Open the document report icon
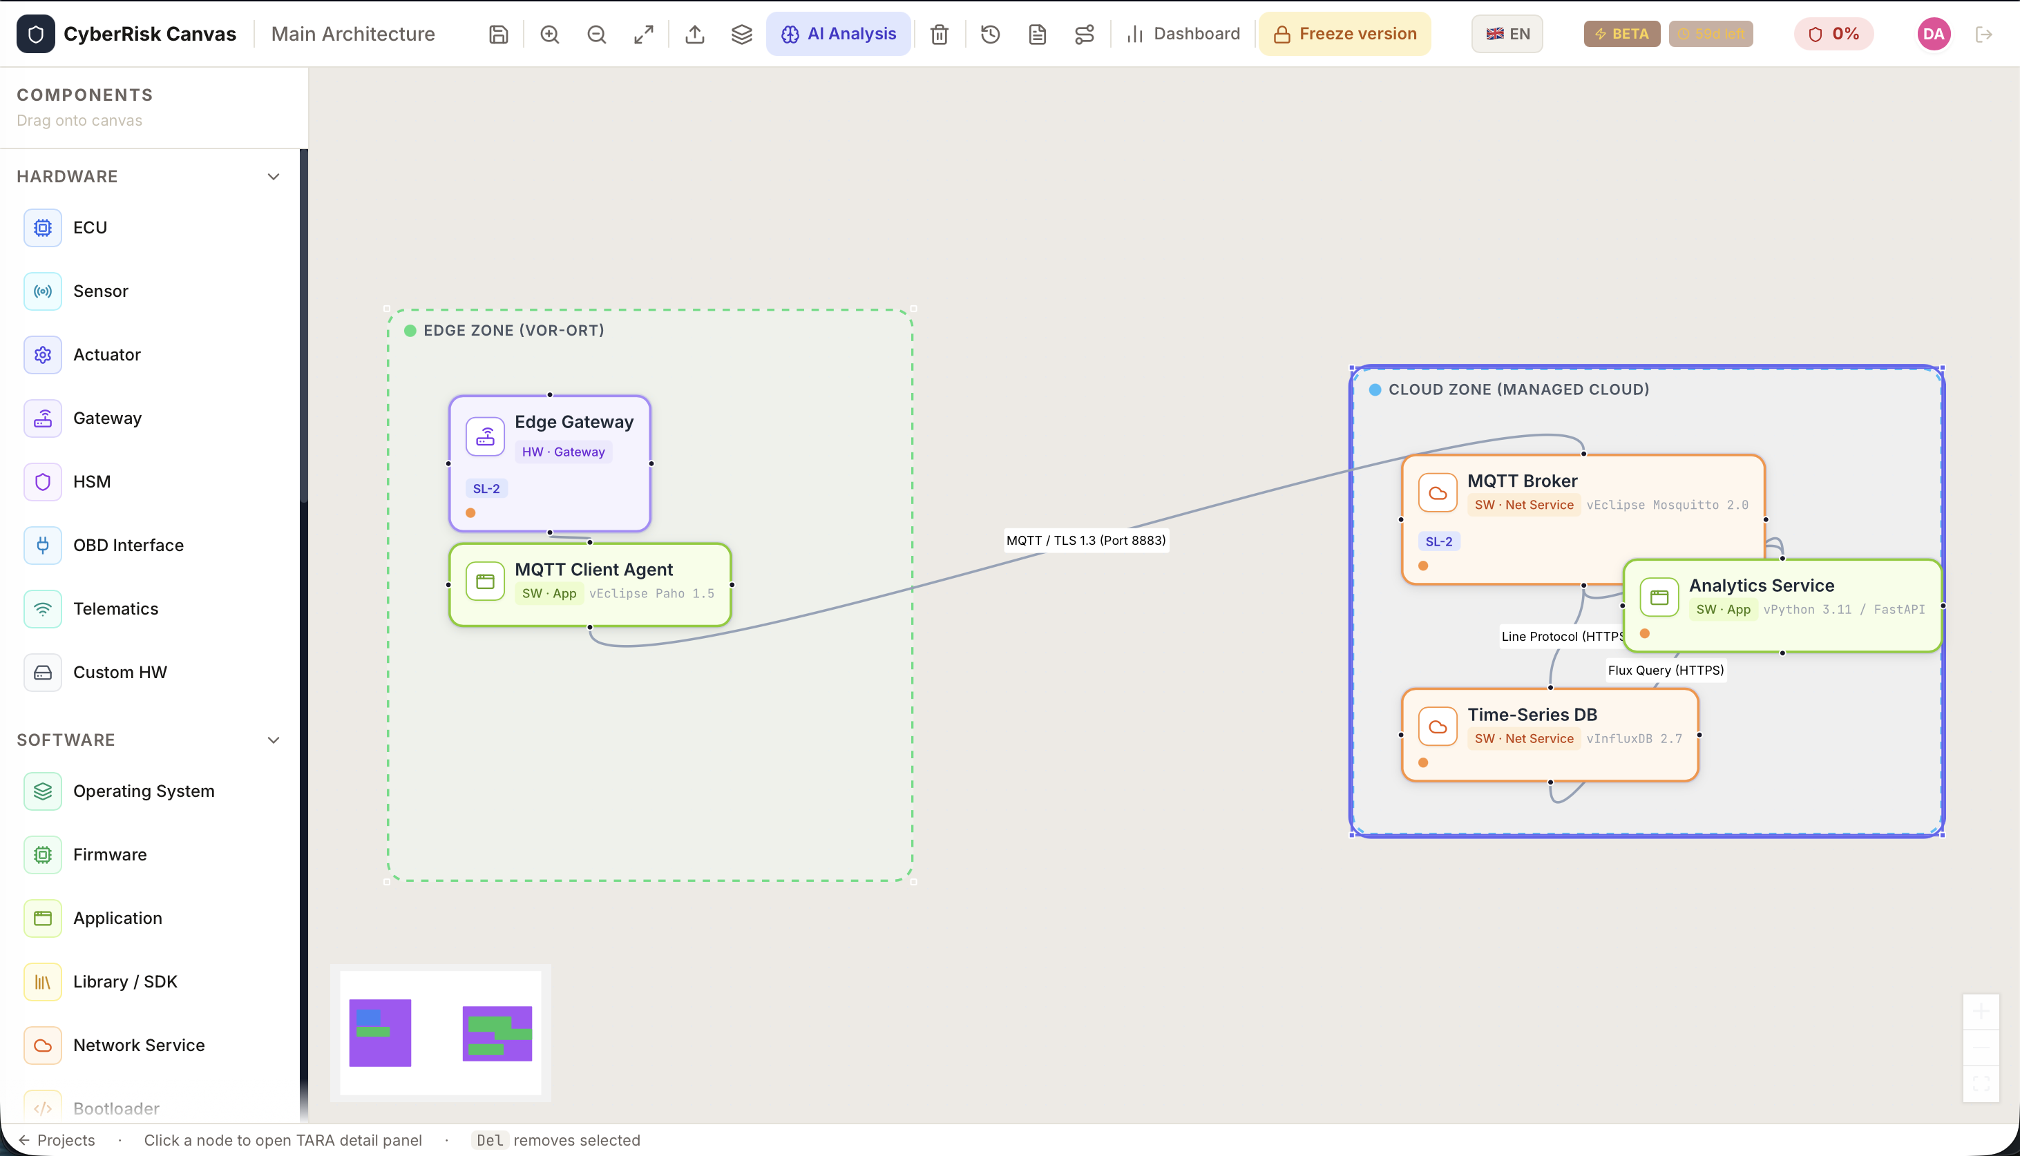This screenshot has height=1156, width=2020. (x=1037, y=34)
